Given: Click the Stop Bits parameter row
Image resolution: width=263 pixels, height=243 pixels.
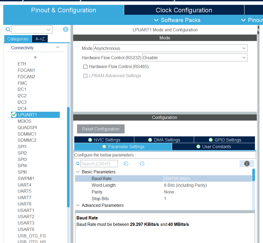Looking at the screenshot, I should [x=164, y=199].
